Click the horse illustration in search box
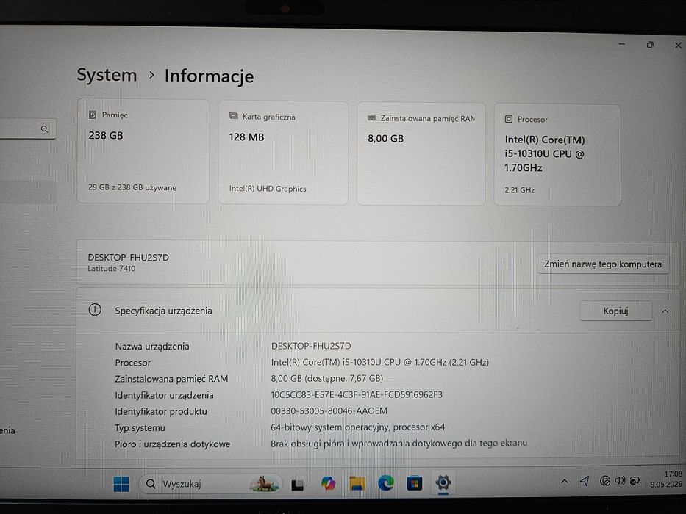The width and height of the screenshot is (686, 514). [x=264, y=484]
